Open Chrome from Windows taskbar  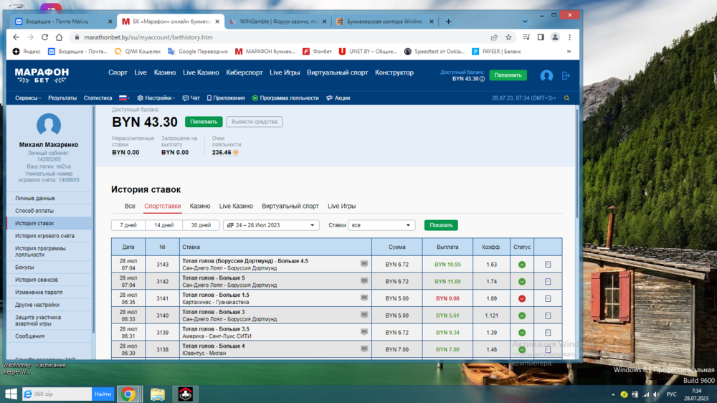(128, 394)
